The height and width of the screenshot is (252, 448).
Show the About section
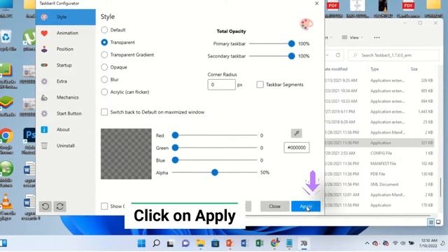(x=65, y=129)
